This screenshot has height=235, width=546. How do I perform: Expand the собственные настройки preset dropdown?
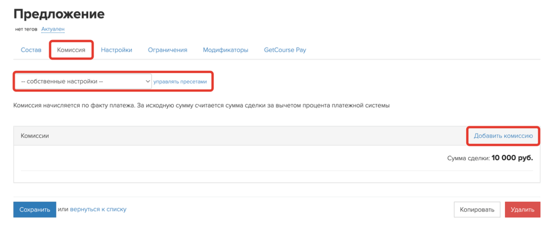coord(83,82)
